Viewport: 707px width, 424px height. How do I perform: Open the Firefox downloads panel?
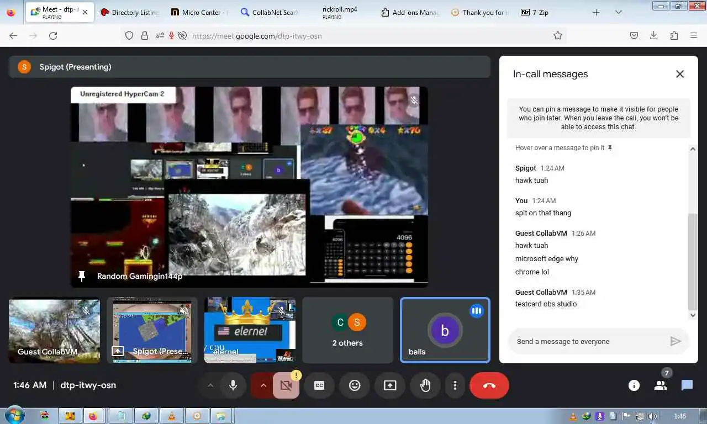point(653,35)
